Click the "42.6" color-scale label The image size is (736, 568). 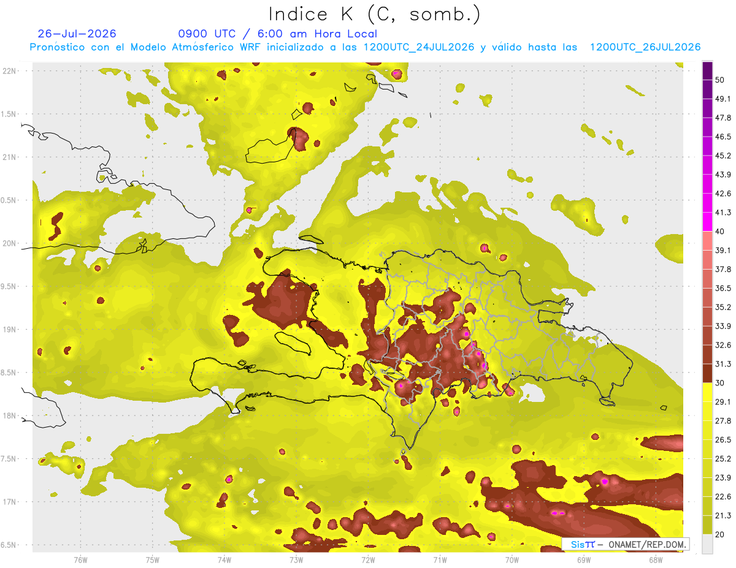point(723,194)
